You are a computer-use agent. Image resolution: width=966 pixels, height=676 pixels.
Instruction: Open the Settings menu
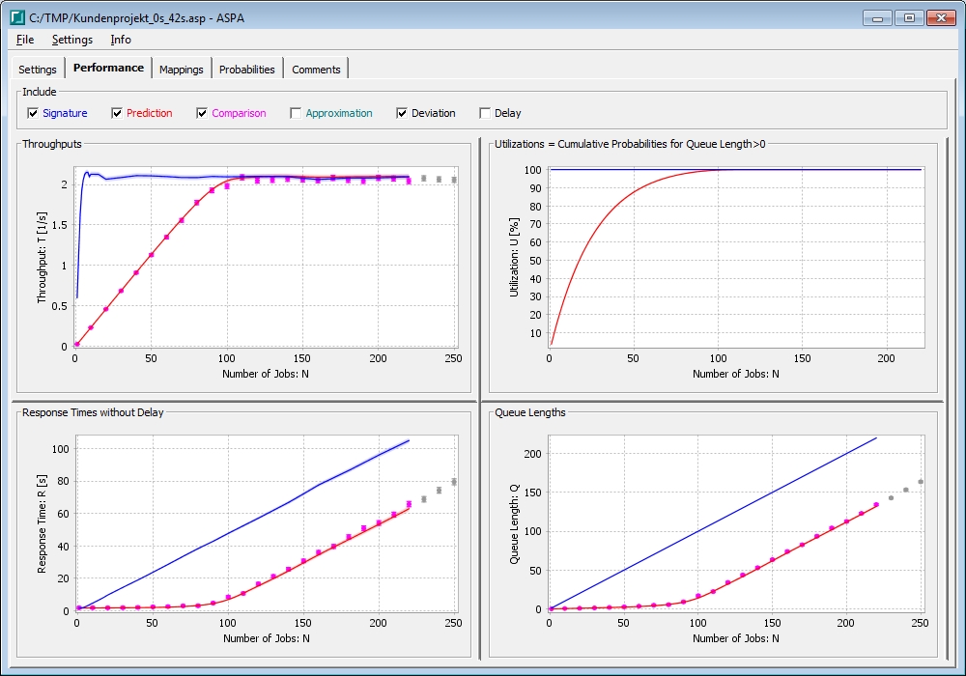72,40
